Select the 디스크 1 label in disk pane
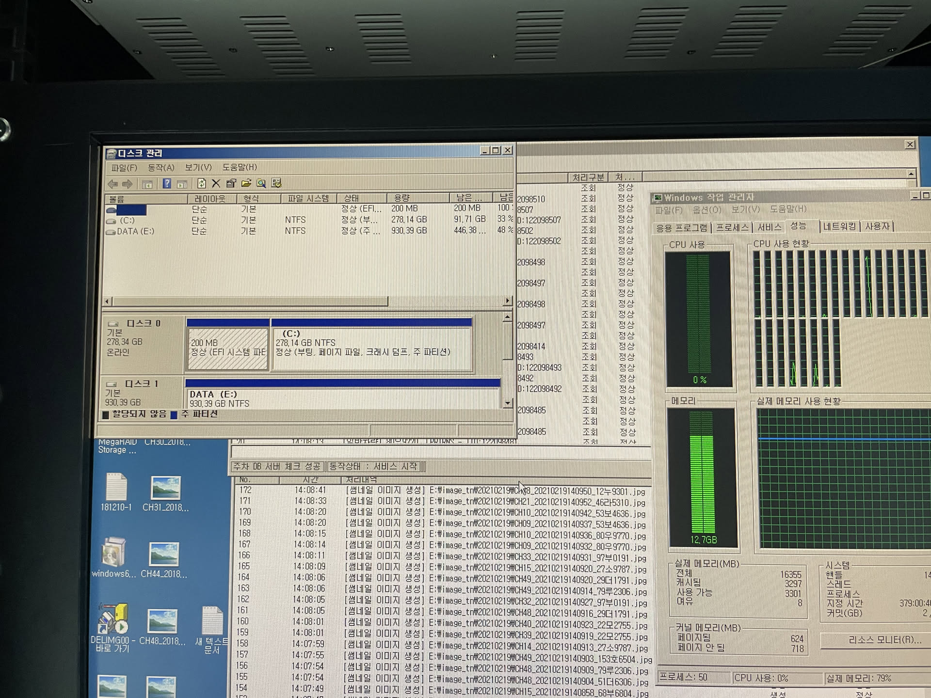931x698 pixels. coord(142,384)
